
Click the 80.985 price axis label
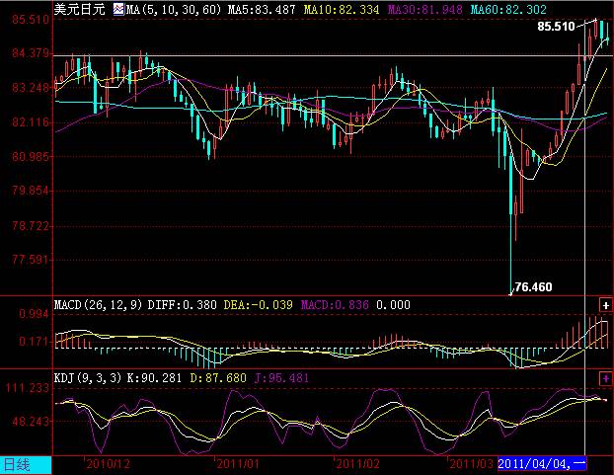point(31,157)
